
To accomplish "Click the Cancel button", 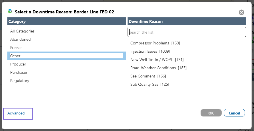I will tap(234, 113).
